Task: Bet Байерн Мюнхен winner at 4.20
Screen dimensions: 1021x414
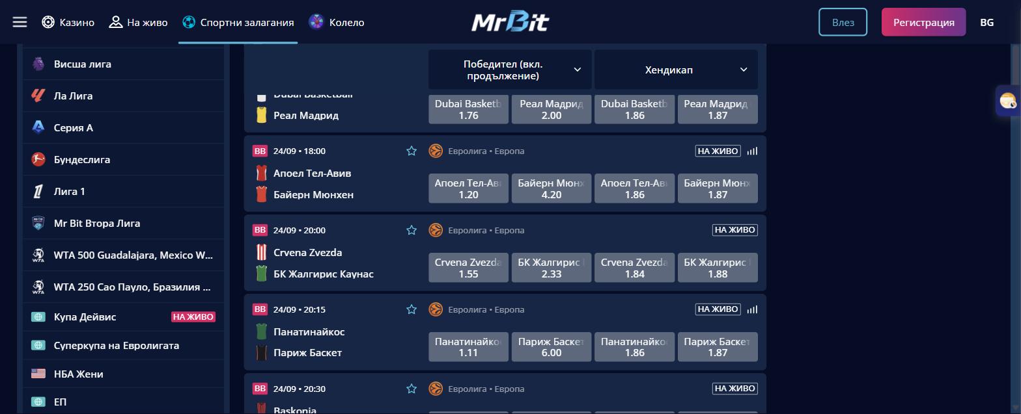Action: (552, 188)
